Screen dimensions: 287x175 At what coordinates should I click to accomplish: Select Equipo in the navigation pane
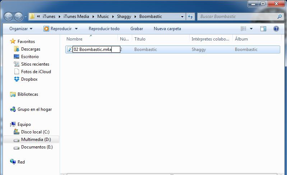(x=24, y=124)
